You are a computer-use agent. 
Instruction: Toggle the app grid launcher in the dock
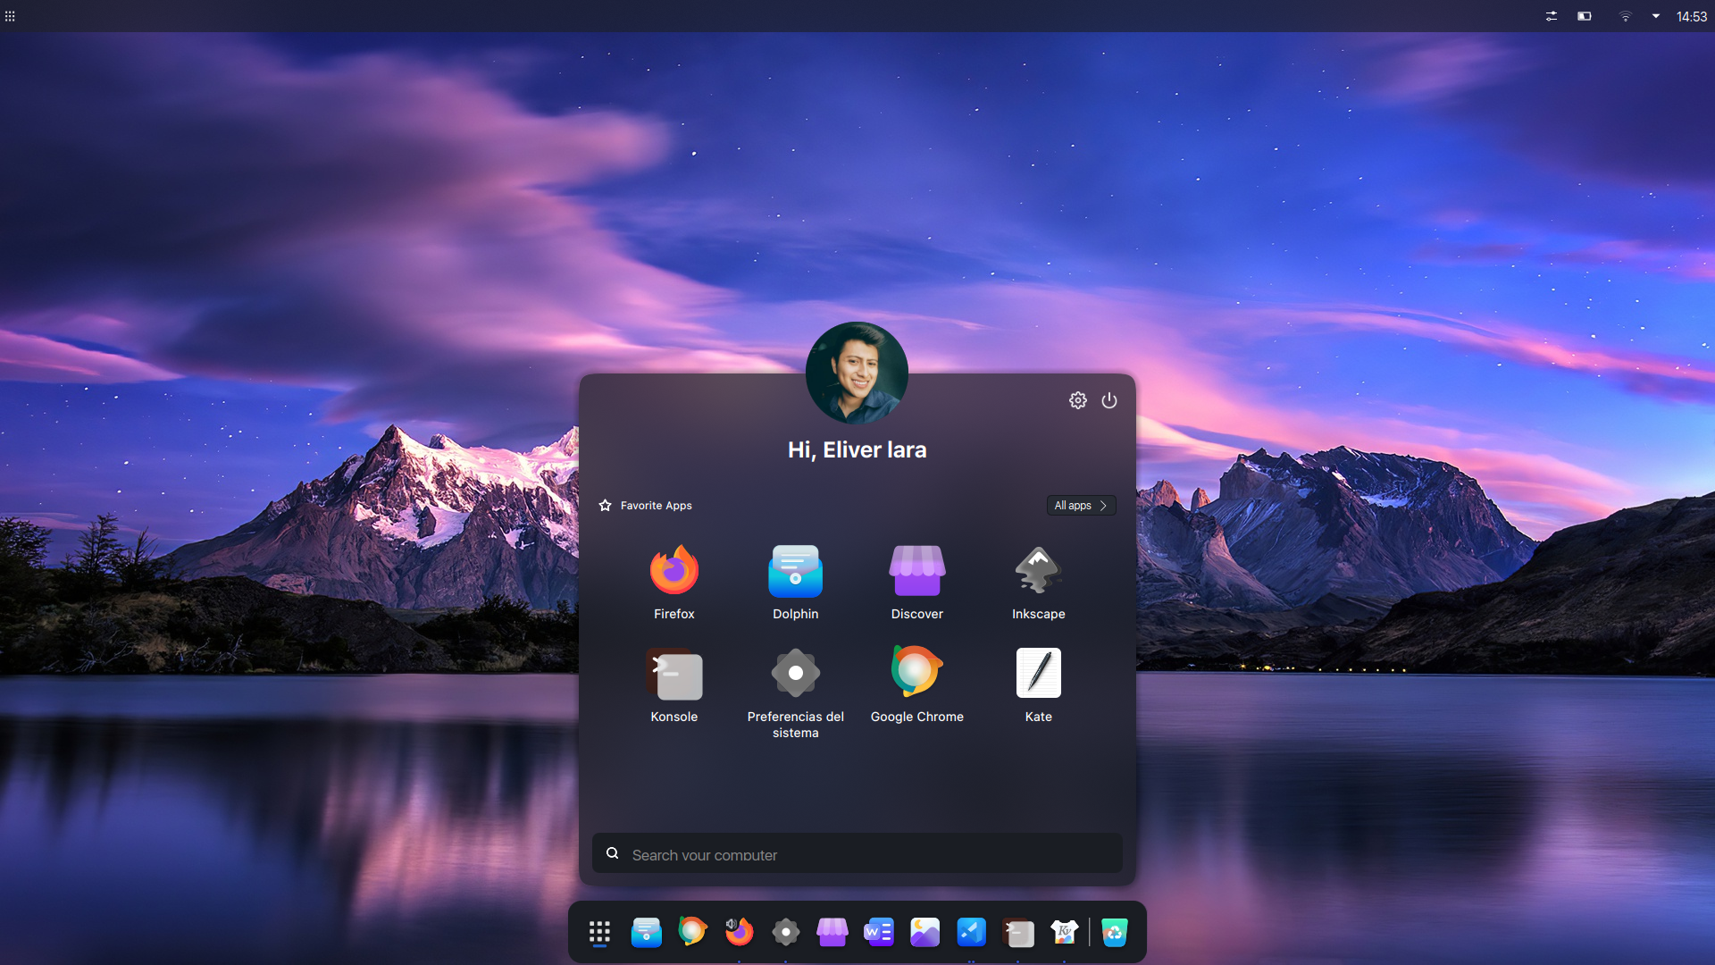pyautogui.click(x=599, y=933)
